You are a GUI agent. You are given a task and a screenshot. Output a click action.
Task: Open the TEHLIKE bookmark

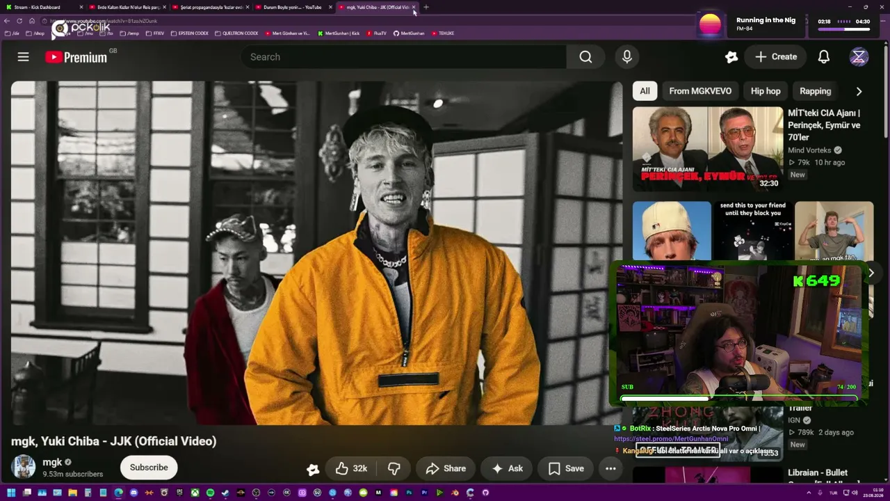click(x=442, y=33)
